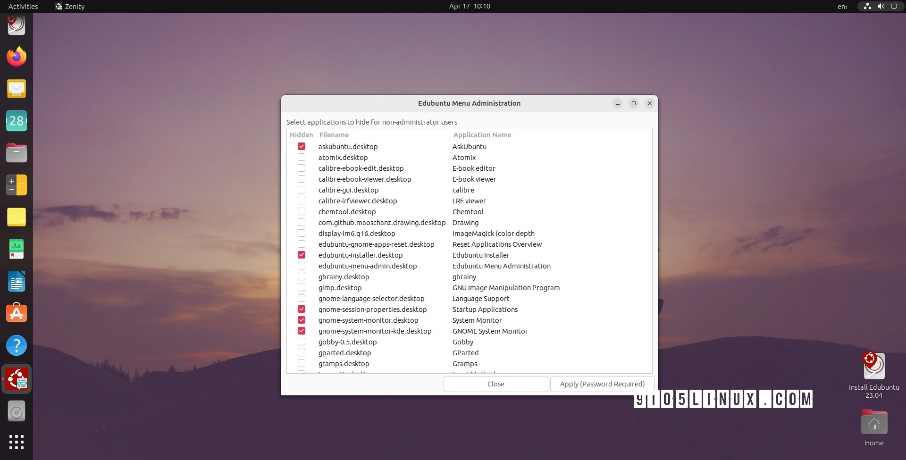906x460 pixels.
Task: Launch the Calculator from the dock
Action: [17, 185]
